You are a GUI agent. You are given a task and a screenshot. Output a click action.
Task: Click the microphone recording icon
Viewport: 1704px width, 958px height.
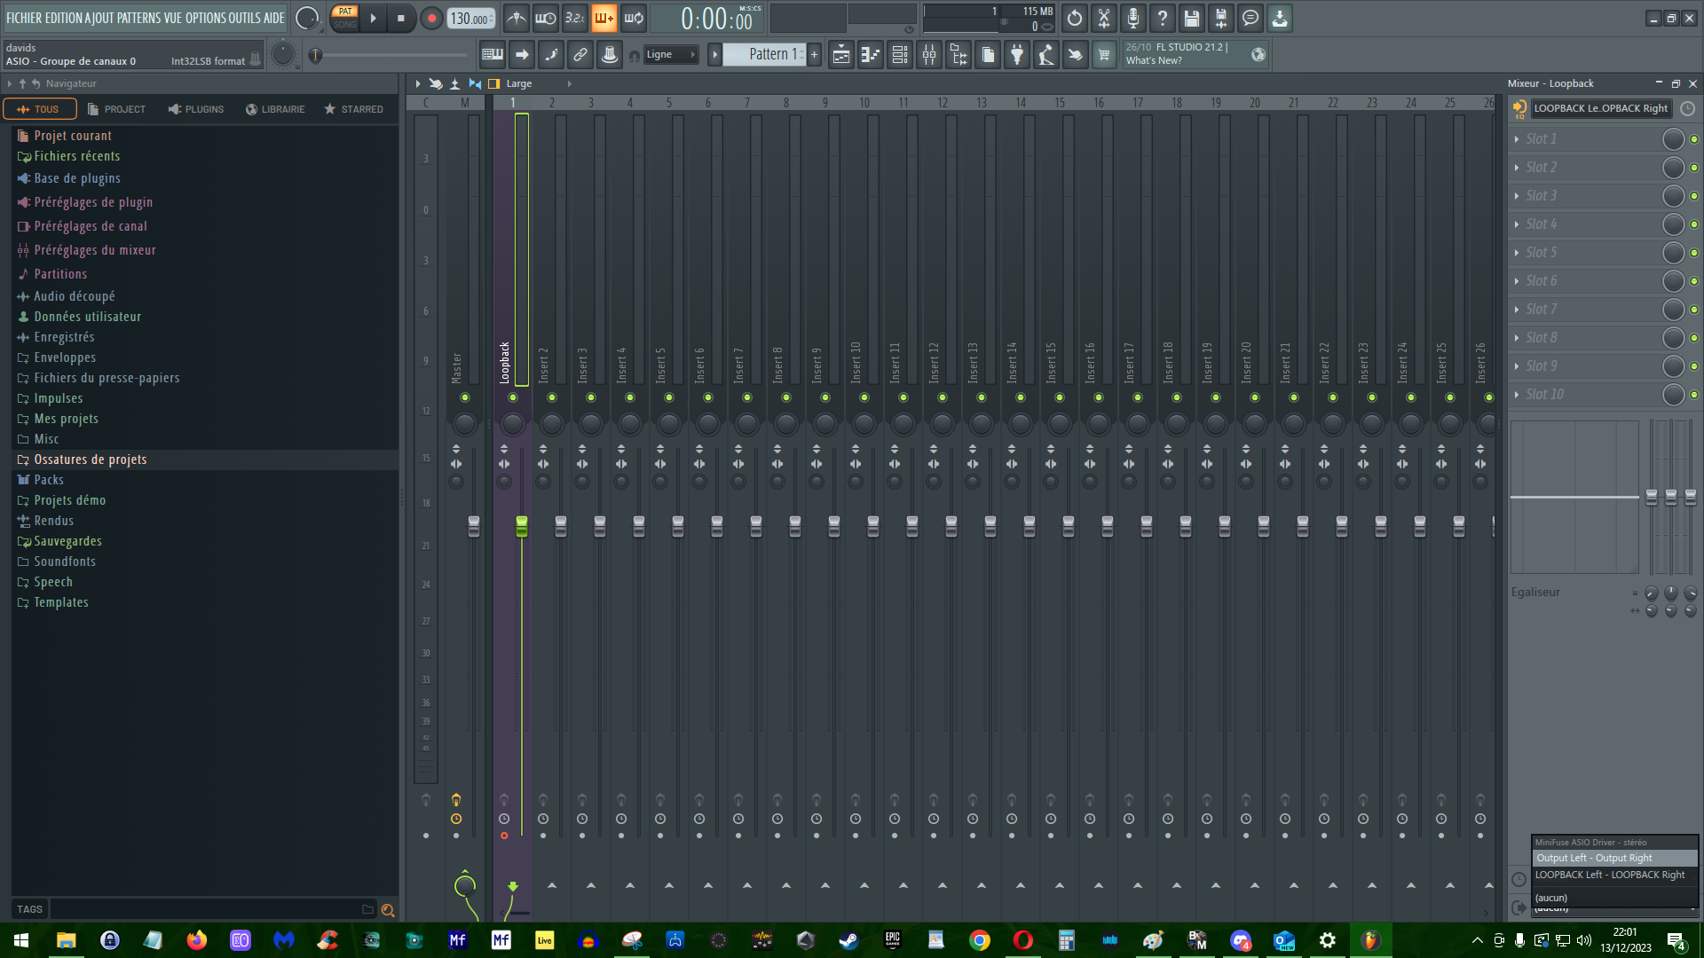1133,18
